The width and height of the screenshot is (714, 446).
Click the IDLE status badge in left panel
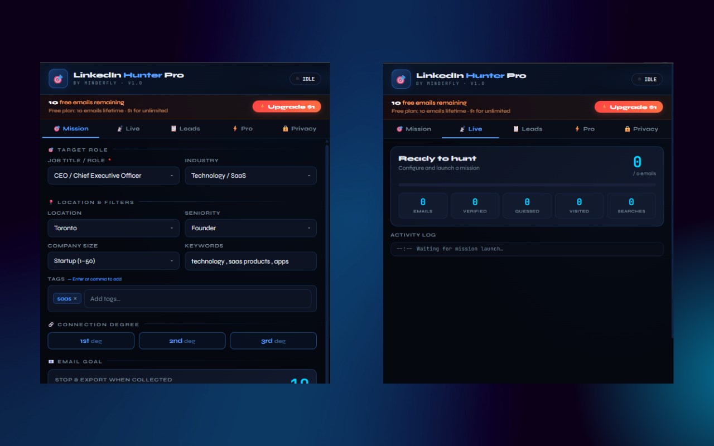point(305,79)
